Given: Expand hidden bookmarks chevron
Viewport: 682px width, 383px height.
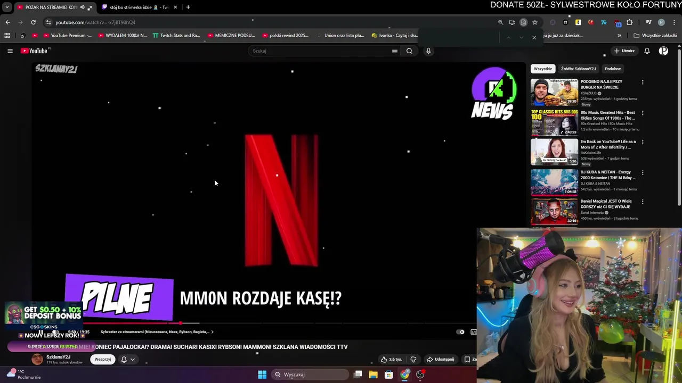Looking at the screenshot, I should coord(619,36).
